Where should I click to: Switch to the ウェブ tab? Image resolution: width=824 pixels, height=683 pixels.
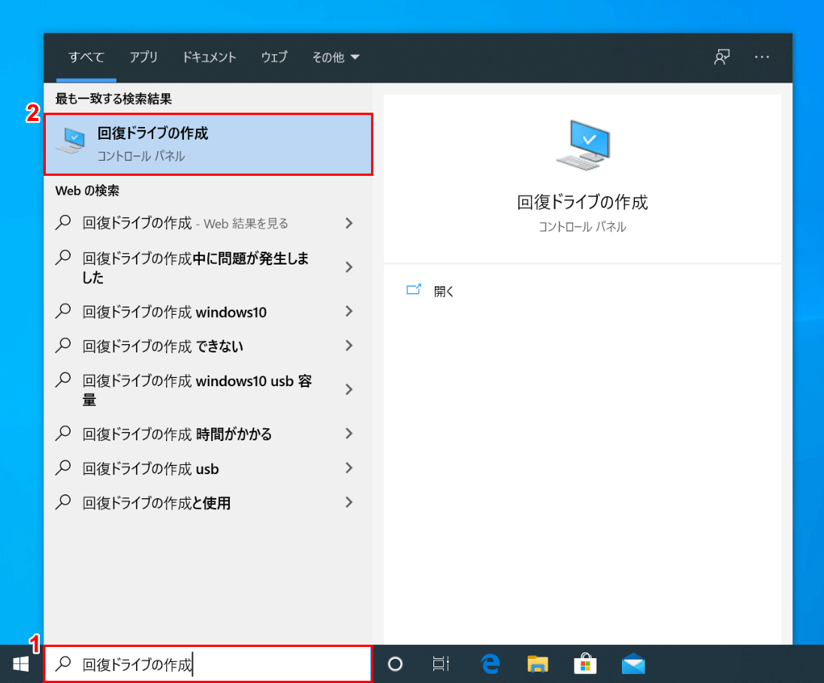click(274, 57)
